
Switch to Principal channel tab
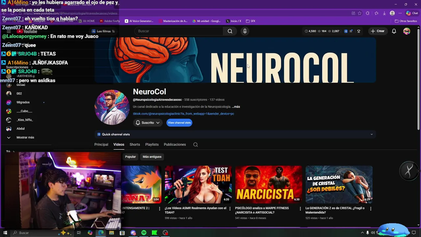click(101, 145)
